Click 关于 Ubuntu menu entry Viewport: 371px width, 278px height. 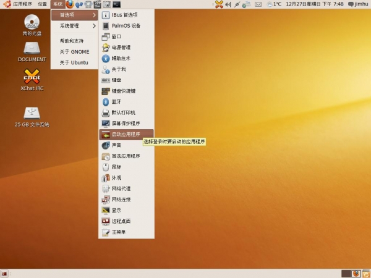point(74,62)
